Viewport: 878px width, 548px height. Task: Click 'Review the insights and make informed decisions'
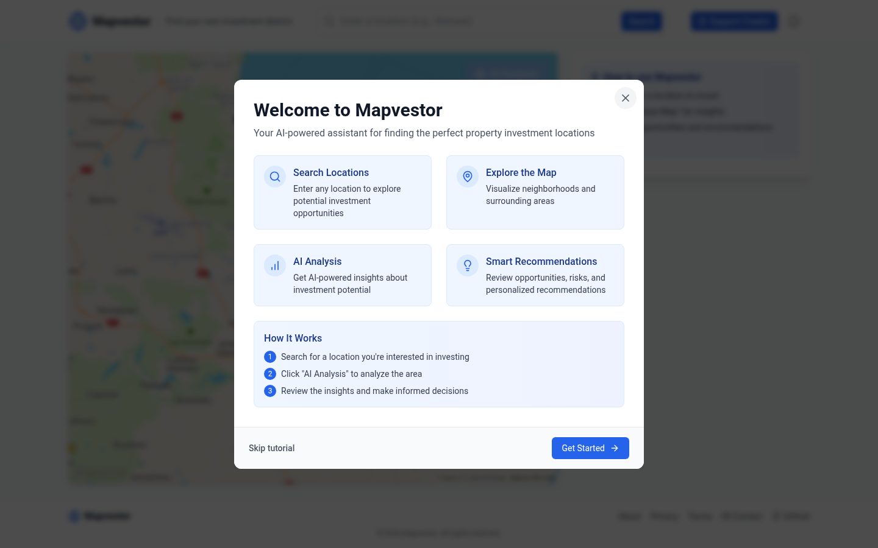tap(374, 391)
